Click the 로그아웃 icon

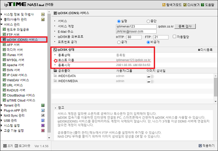coord(16,146)
